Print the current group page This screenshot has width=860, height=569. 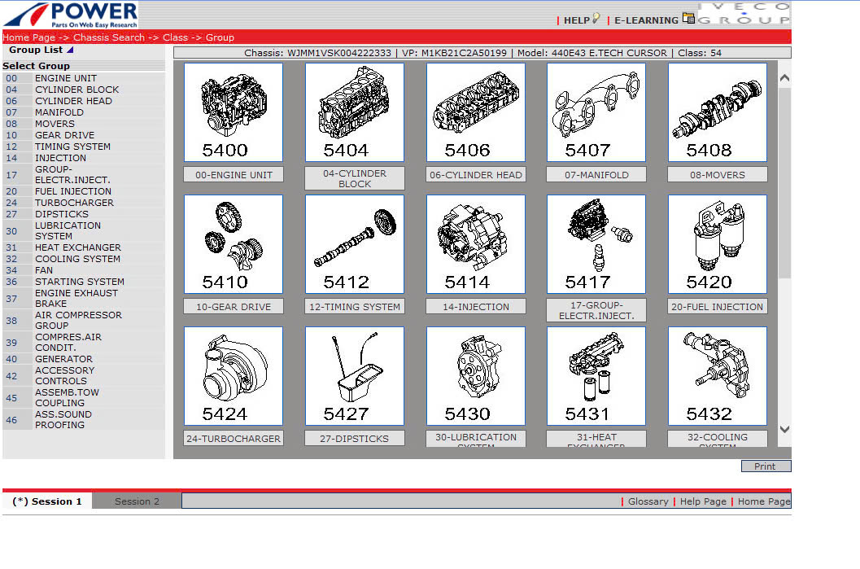point(766,466)
